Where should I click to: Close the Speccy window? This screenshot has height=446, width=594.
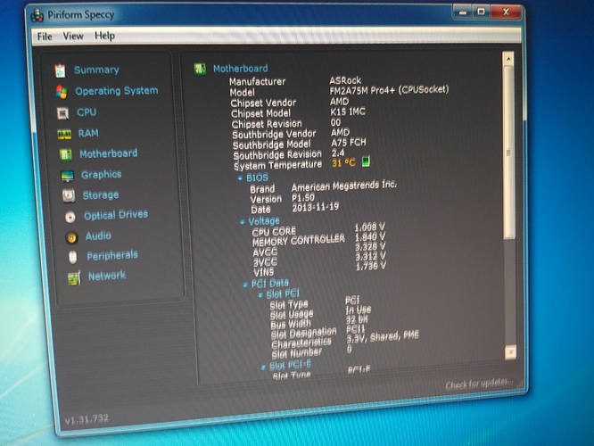click(x=506, y=12)
